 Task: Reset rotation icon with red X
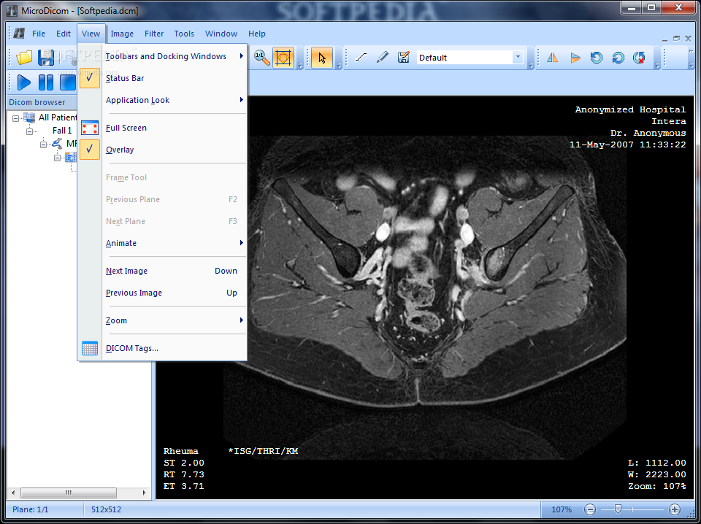(640, 58)
